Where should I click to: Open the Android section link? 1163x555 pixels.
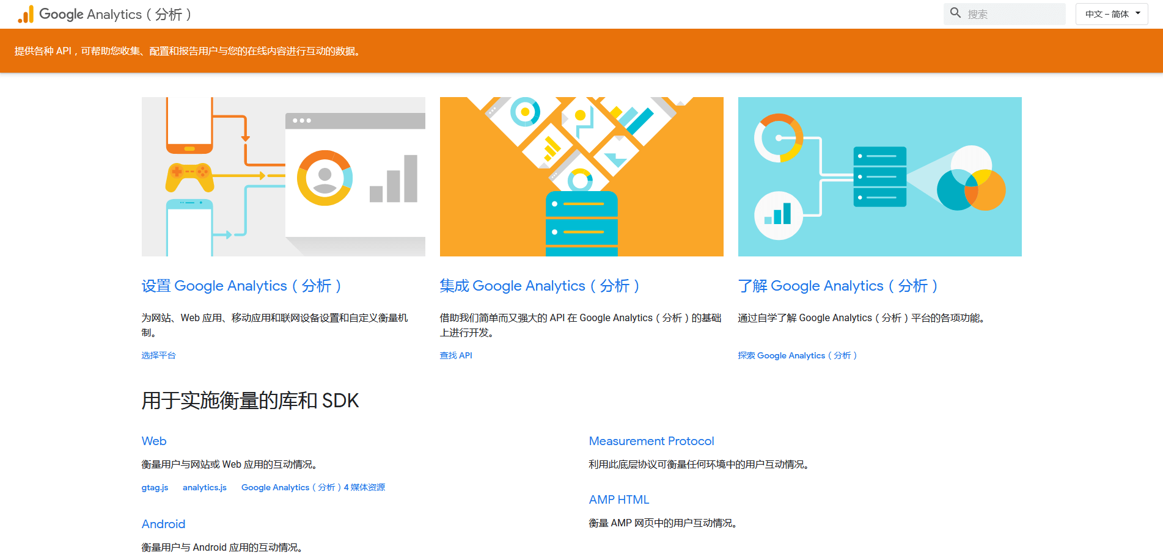(x=164, y=524)
